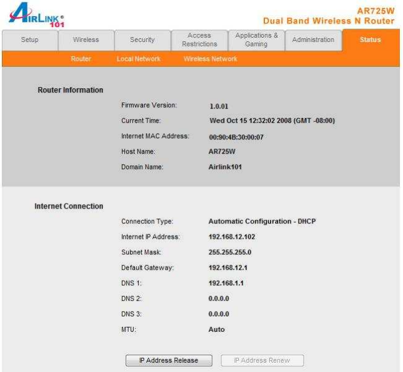Click the Current Time label
This screenshot has height=372, width=403.
[141, 121]
